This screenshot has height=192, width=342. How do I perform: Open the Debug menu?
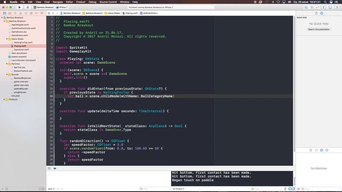click(x=92, y=2)
